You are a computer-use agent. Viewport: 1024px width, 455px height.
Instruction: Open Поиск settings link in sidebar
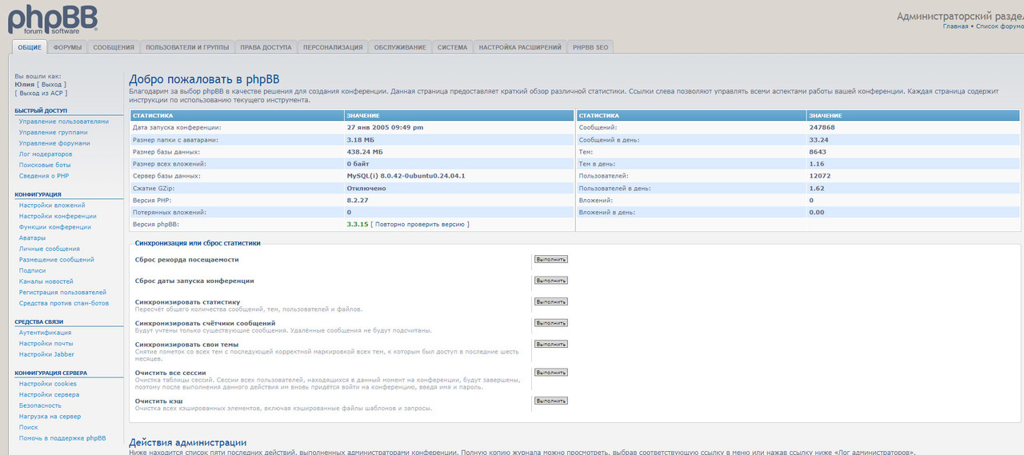tap(29, 427)
